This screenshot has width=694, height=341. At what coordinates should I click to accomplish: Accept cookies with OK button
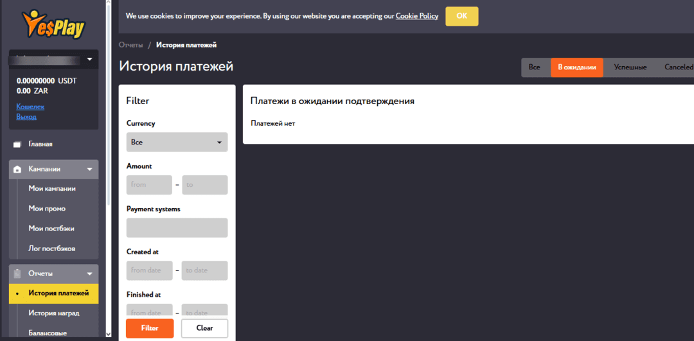(x=461, y=16)
